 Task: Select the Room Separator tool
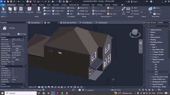coord(99,11)
